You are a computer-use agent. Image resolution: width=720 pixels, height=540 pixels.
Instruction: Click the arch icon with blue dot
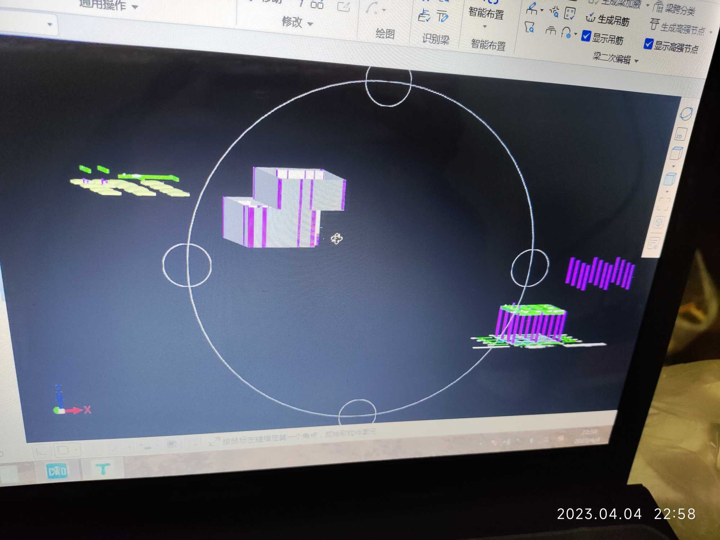(x=566, y=32)
